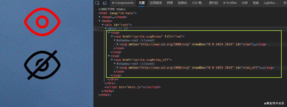Click viewBox value in svg id="view" row
The width and height of the screenshot is (287, 107).
220,44
